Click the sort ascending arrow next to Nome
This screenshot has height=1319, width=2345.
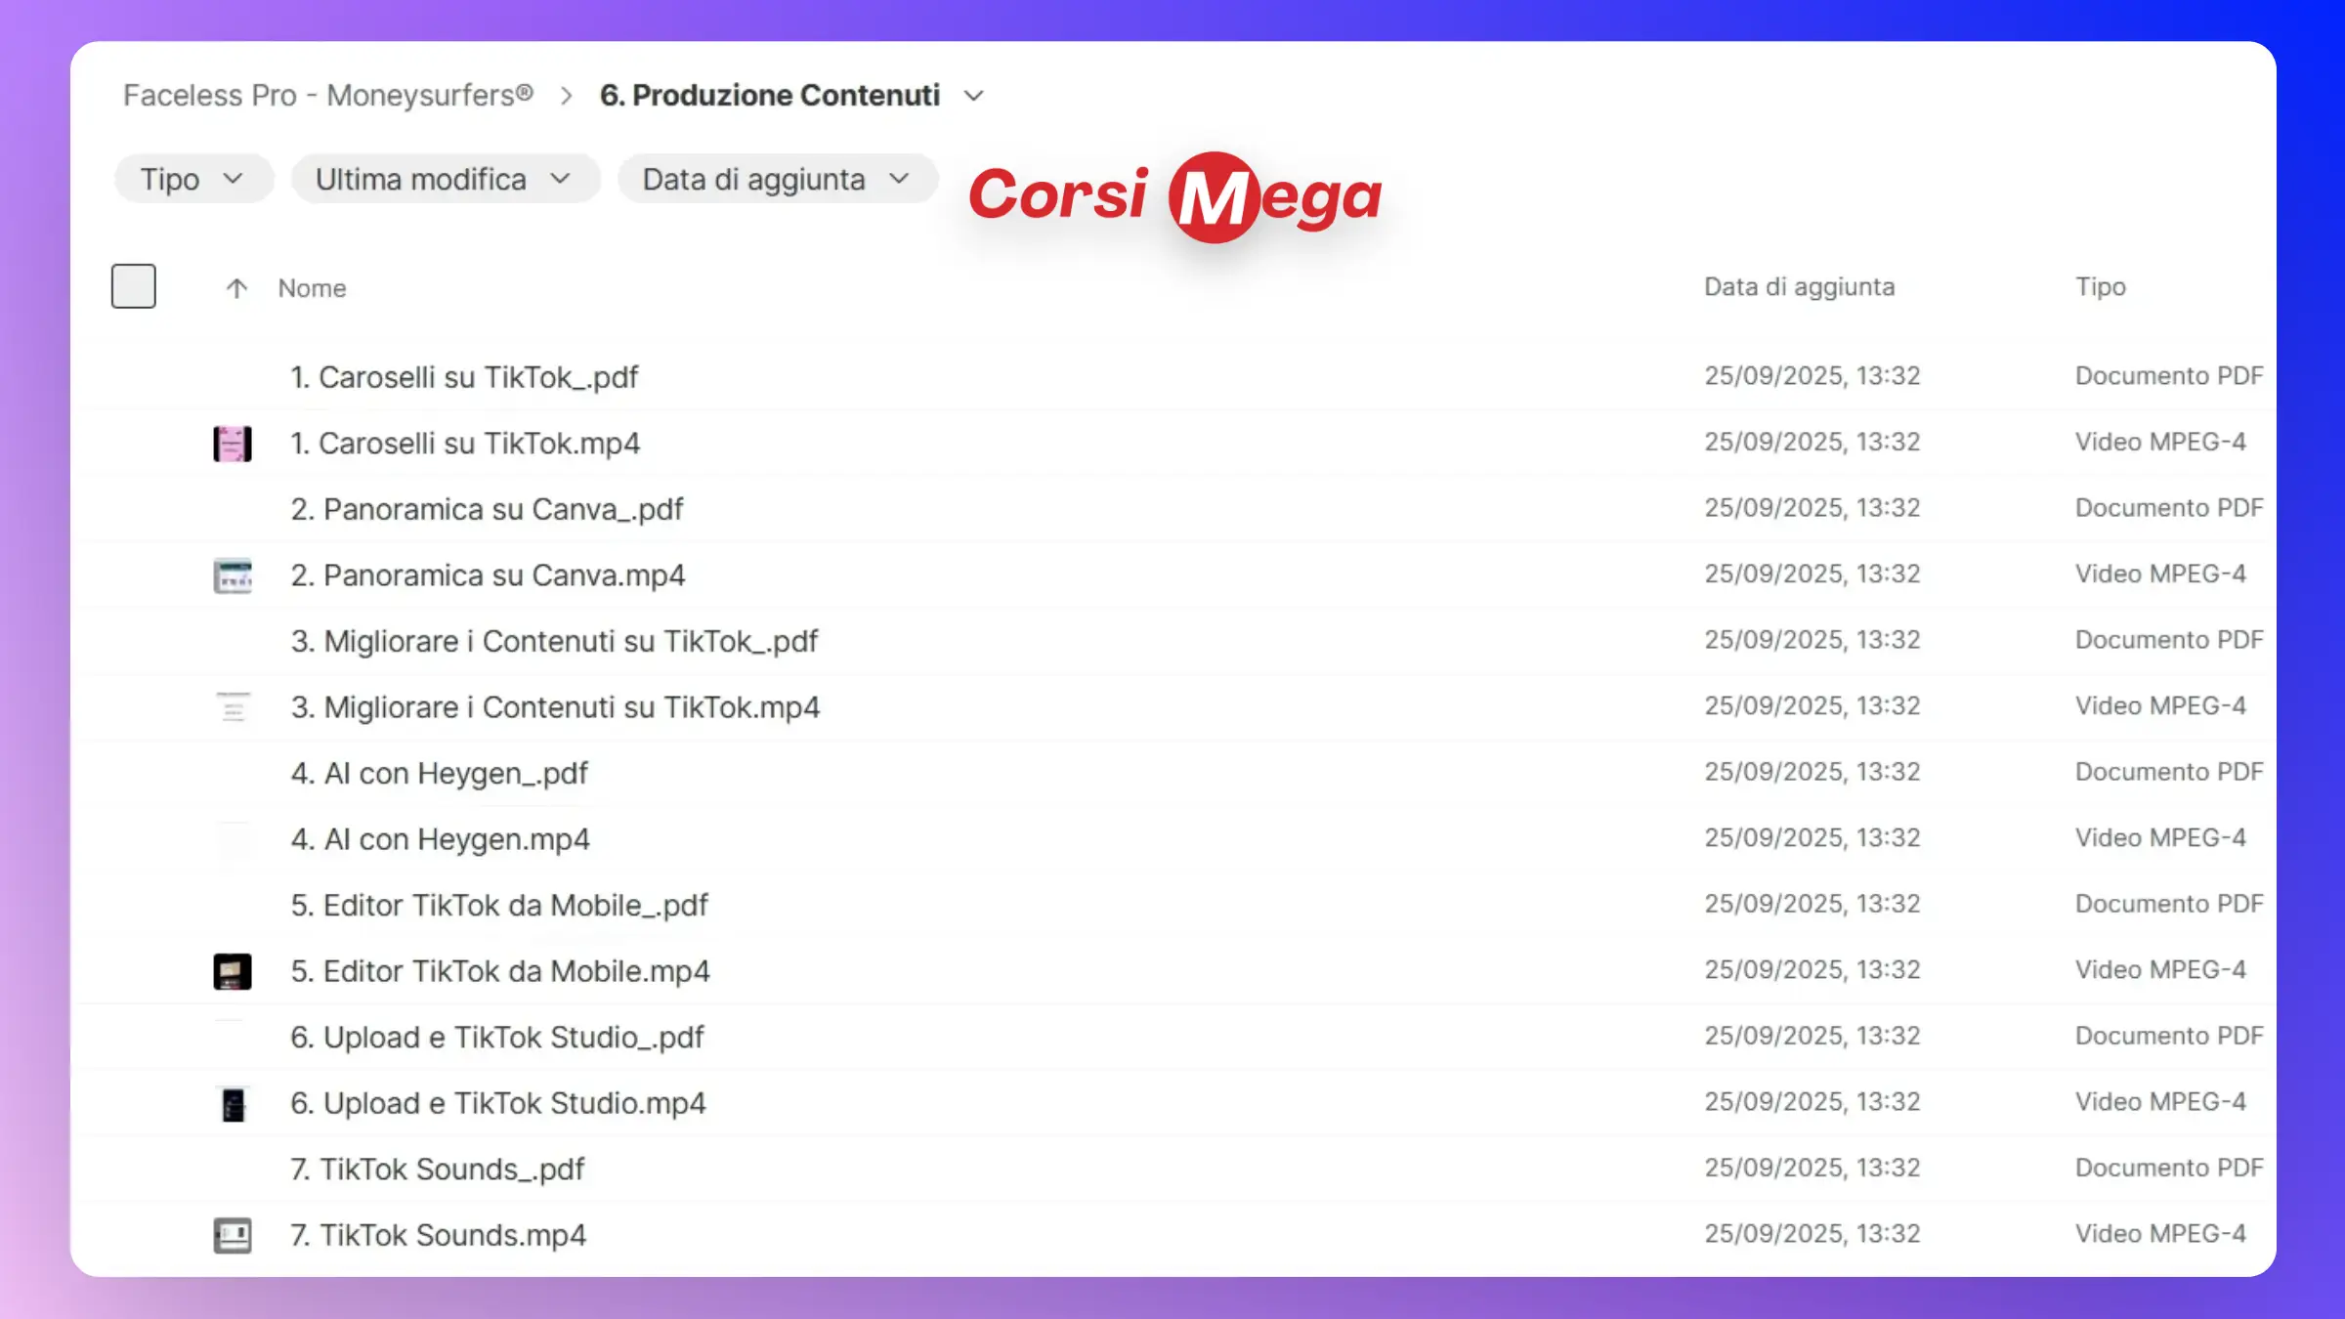tap(236, 288)
